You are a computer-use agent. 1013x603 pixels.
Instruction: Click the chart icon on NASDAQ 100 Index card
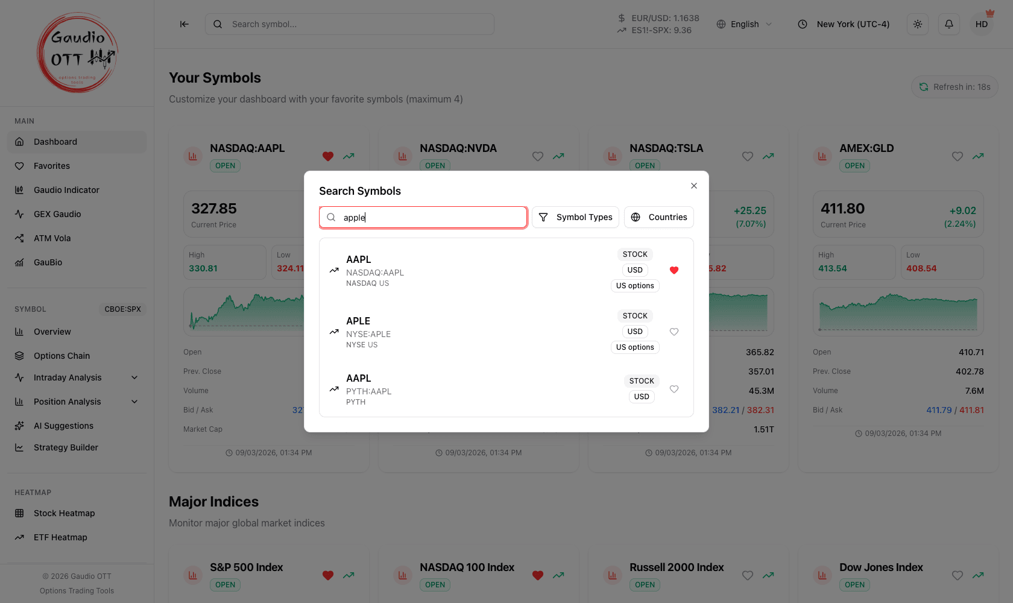[403, 575]
